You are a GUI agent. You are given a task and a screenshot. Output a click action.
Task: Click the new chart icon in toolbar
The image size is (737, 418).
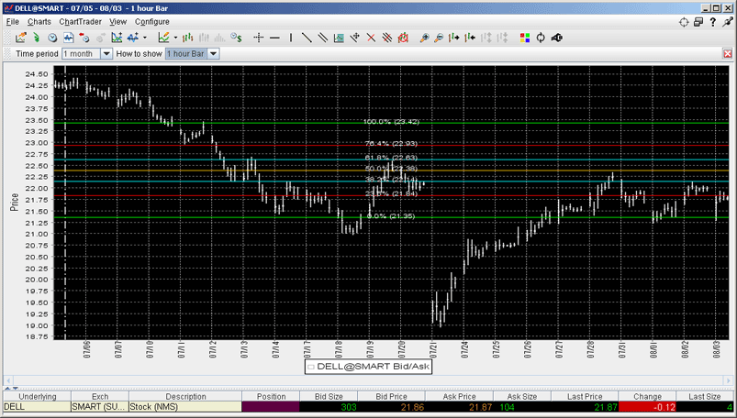tap(21, 38)
